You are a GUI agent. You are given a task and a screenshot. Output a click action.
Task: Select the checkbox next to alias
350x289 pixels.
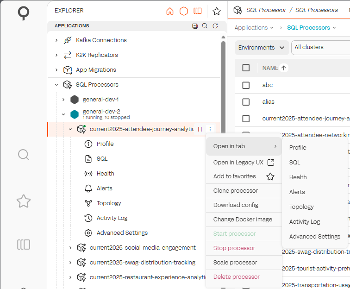pos(246,102)
